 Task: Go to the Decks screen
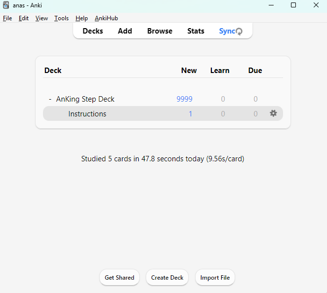[x=93, y=31]
